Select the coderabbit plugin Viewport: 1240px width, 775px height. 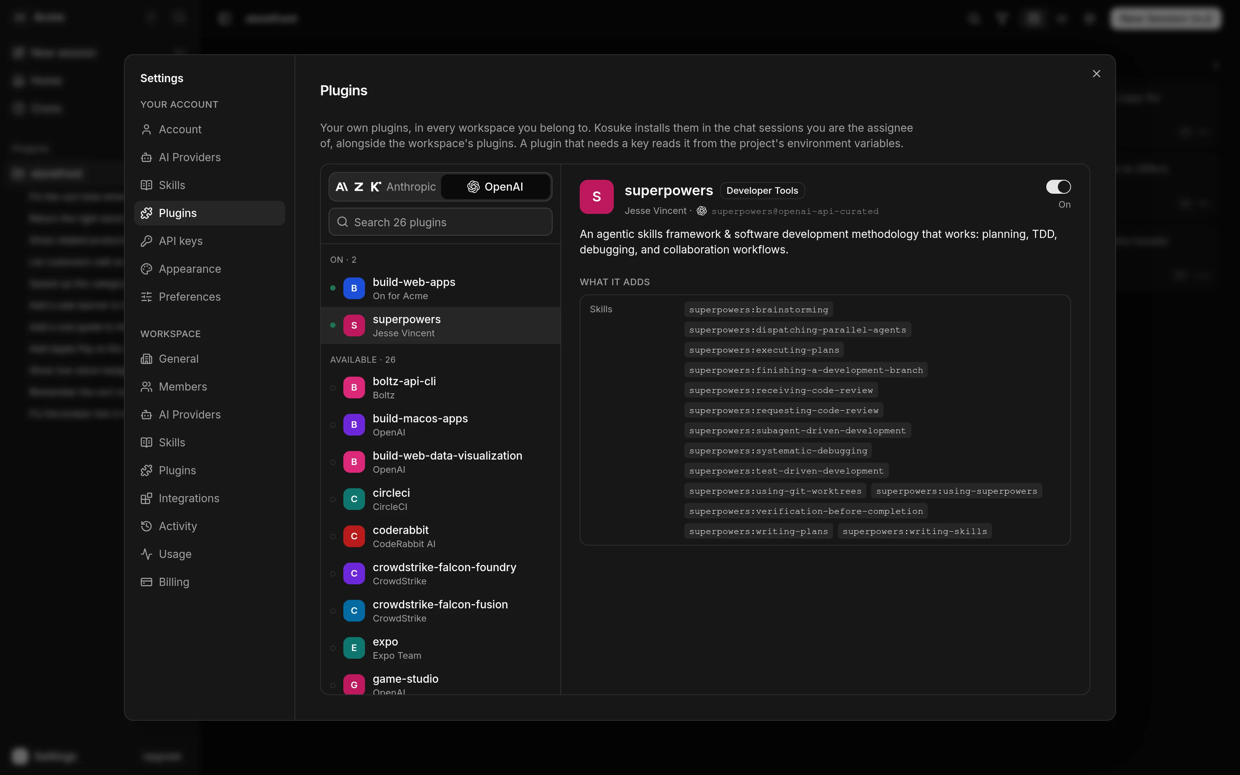[x=440, y=536]
